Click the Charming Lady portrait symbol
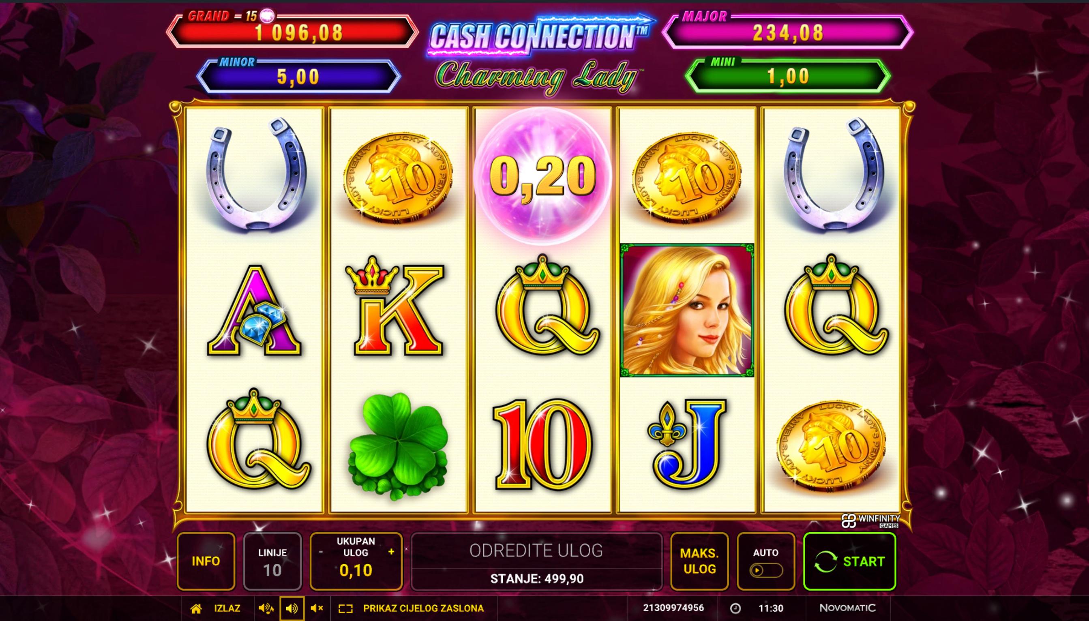This screenshot has width=1089, height=621. click(x=687, y=310)
